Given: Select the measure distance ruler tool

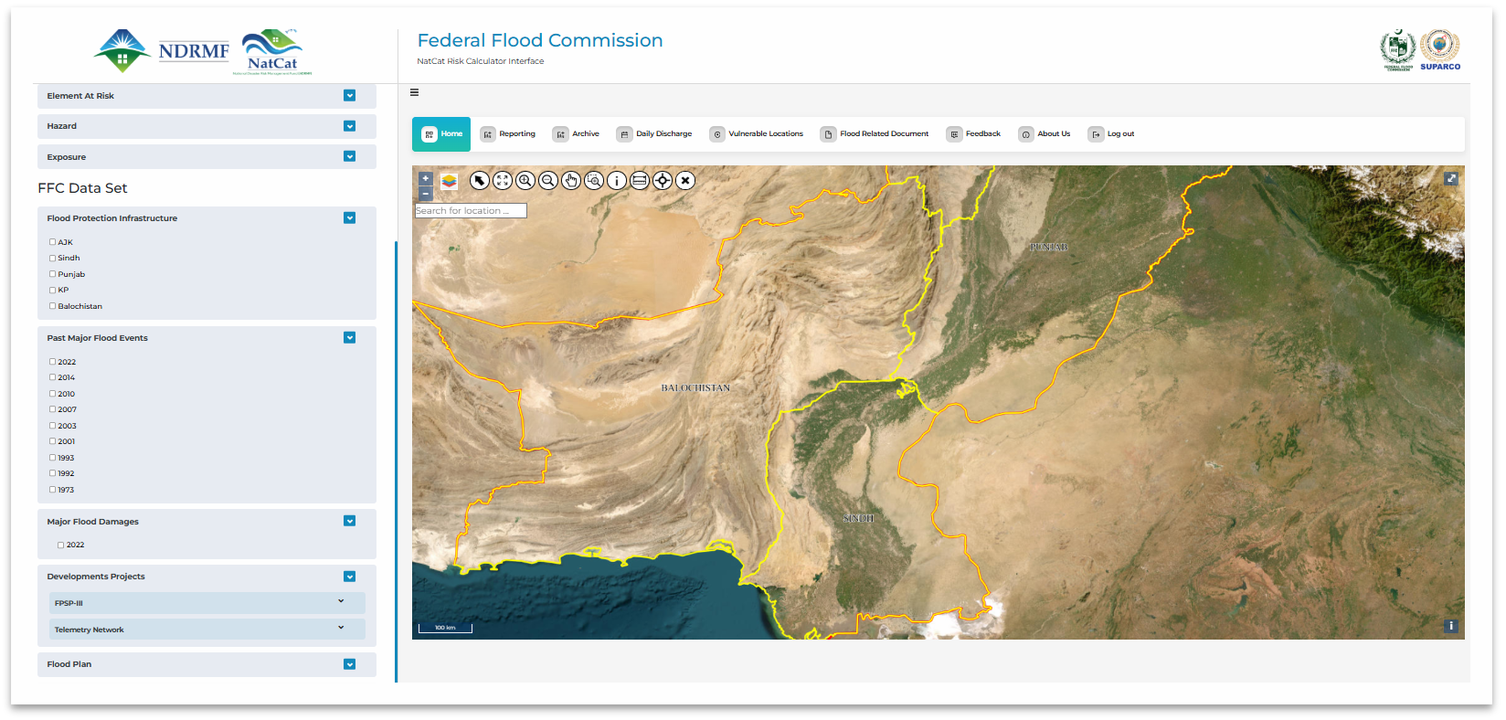Looking at the screenshot, I should click(640, 181).
